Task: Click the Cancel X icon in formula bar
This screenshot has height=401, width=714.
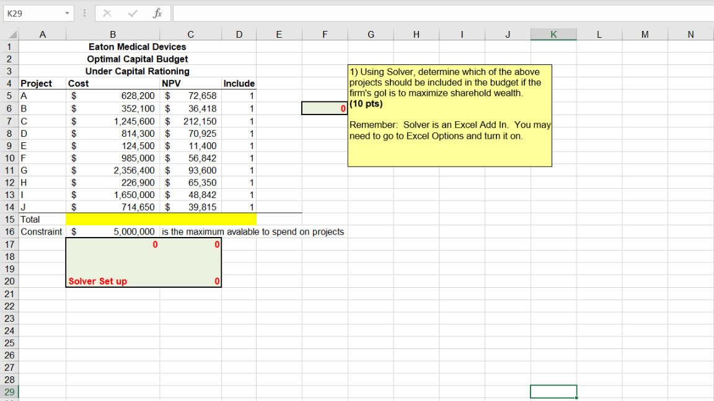Action: pyautogui.click(x=107, y=13)
